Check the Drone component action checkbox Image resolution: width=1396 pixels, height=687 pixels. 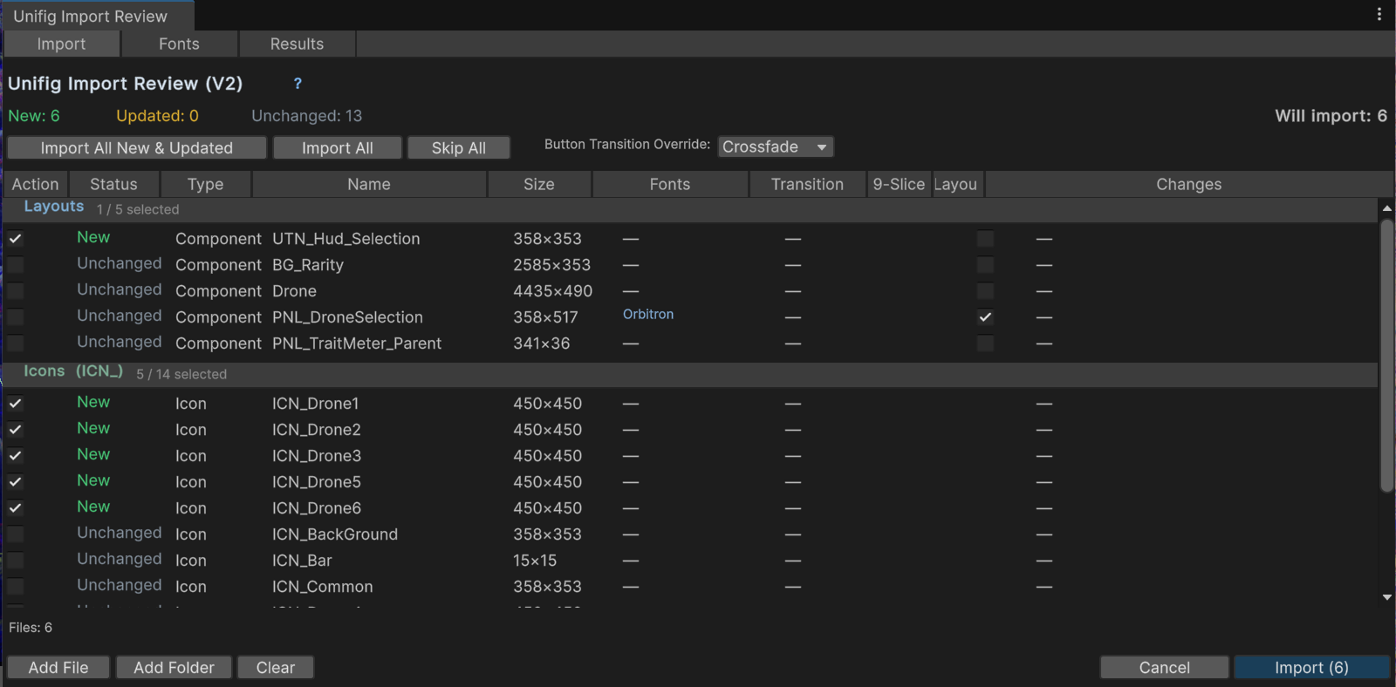16,291
